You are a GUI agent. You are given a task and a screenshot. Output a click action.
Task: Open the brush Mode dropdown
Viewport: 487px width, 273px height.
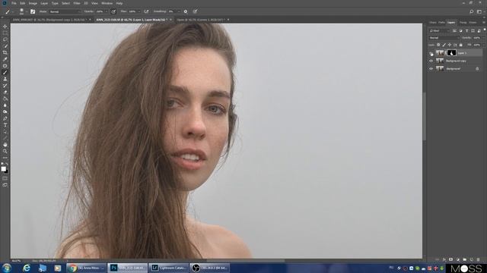pyautogui.click(x=65, y=11)
